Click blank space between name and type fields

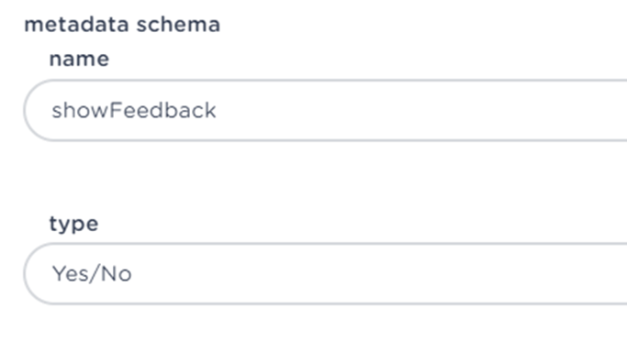coord(319,176)
